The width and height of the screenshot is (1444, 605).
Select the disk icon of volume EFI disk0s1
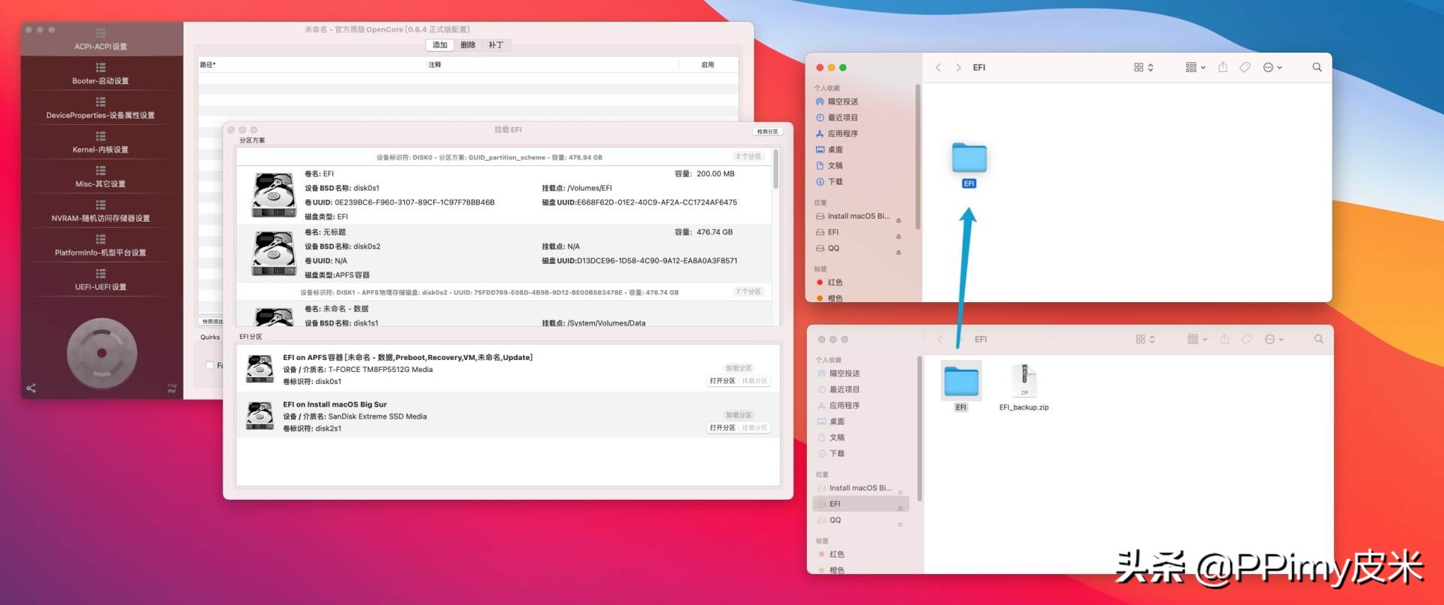(274, 195)
